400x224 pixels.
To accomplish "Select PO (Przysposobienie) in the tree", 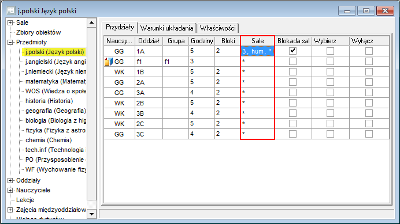I will [55, 160].
